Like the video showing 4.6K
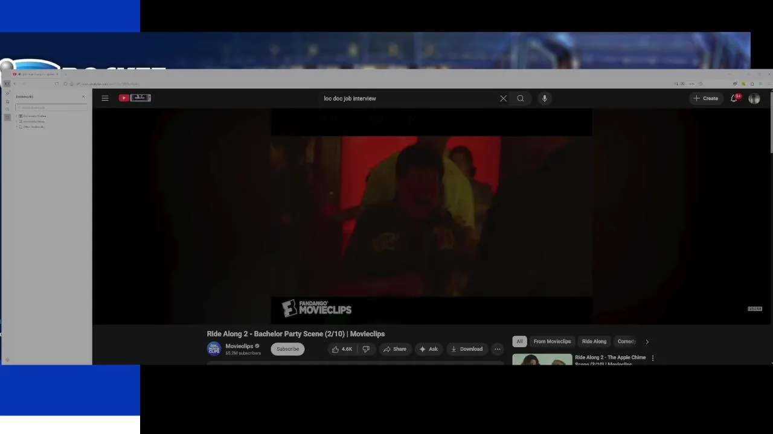 342,349
